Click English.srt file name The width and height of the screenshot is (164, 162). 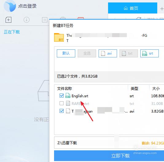80,96
